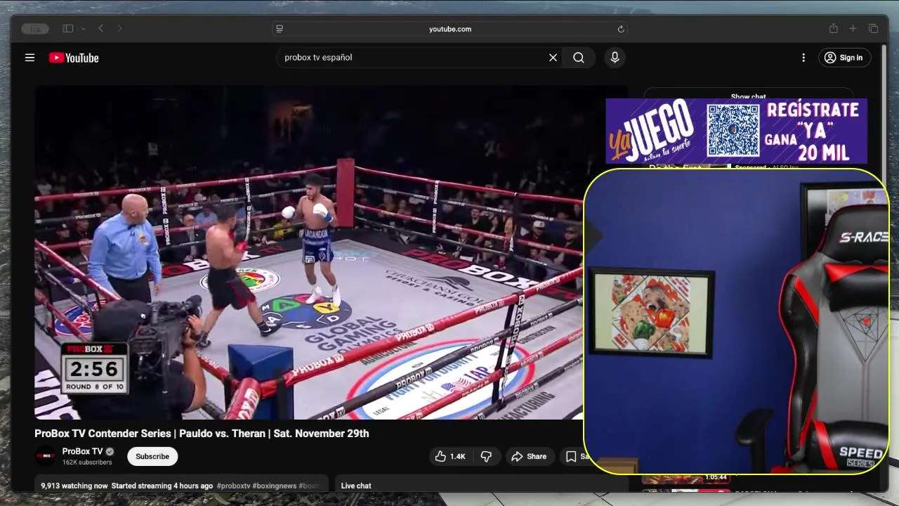Open the ProBox TV channel name link
The height and width of the screenshot is (506, 899).
pyautogui.click(x=82, y=451)
